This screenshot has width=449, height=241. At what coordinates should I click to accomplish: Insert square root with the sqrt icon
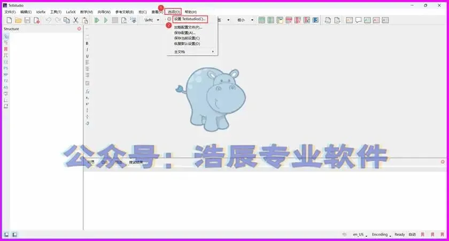click(87, 123)
